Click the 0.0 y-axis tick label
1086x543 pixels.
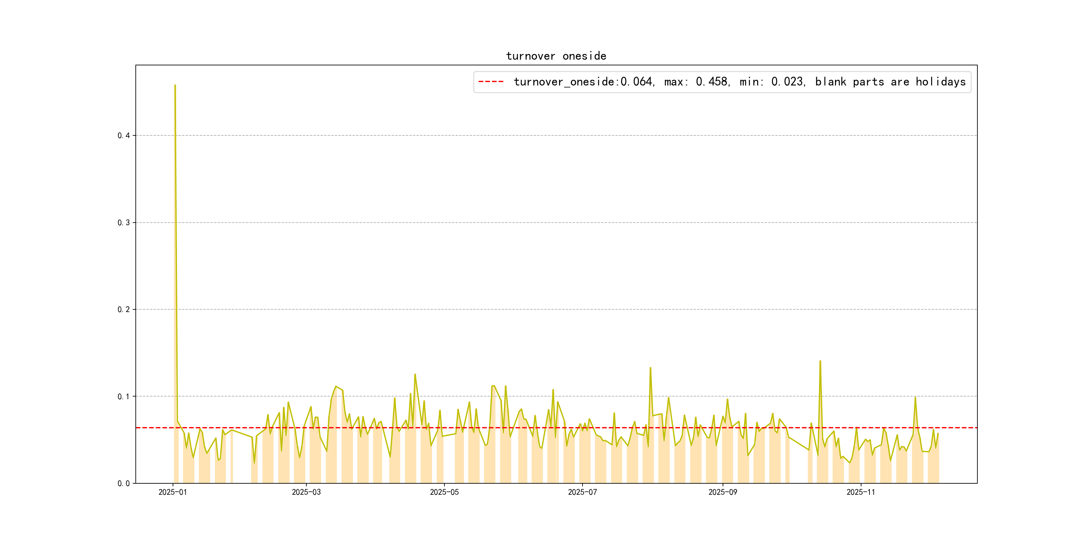click(x=124, y=484)
